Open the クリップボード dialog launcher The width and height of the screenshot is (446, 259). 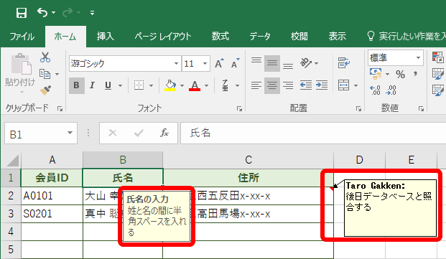click(x=60, y=108)
